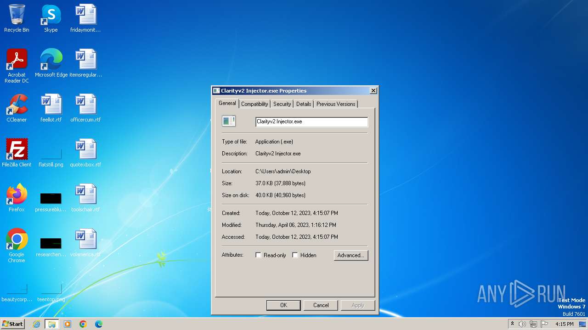The height and width of the screenshot is (330, 588).
Task: Open Windows Media Player taskbar icon
Action: point(68,324)
